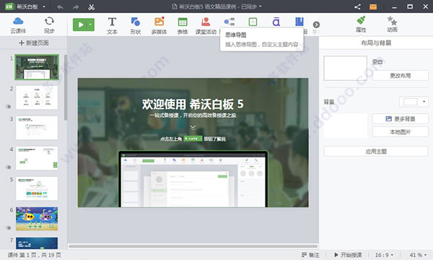The height and width of the screenshot is (260, 433).
Task: Click the blue notebook tool icon
Action: [x=299, y=22]
